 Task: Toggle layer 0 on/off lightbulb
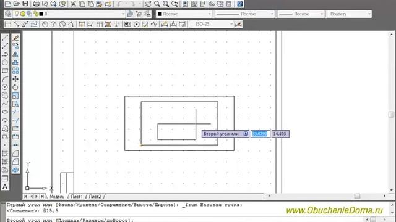(17, 14)
